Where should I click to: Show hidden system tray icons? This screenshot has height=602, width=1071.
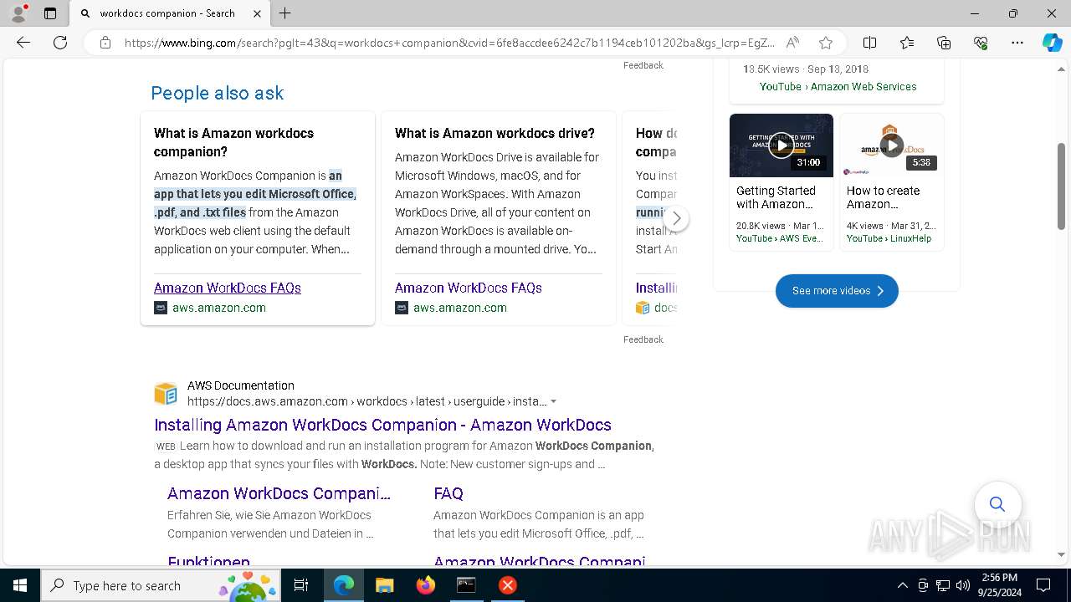pyautogui.click(x=902, y=585)
